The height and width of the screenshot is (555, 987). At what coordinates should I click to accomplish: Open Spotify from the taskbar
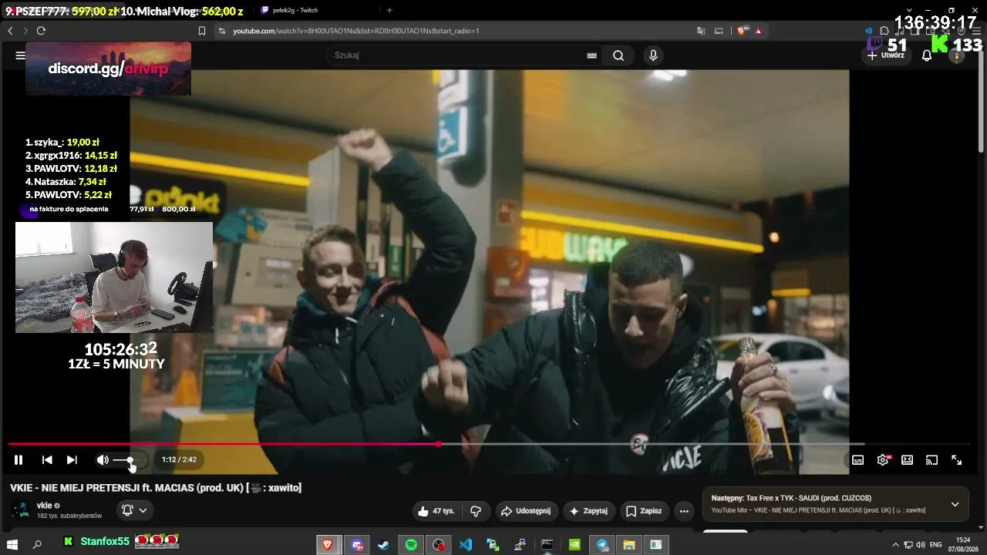click(x=411, y=544)
